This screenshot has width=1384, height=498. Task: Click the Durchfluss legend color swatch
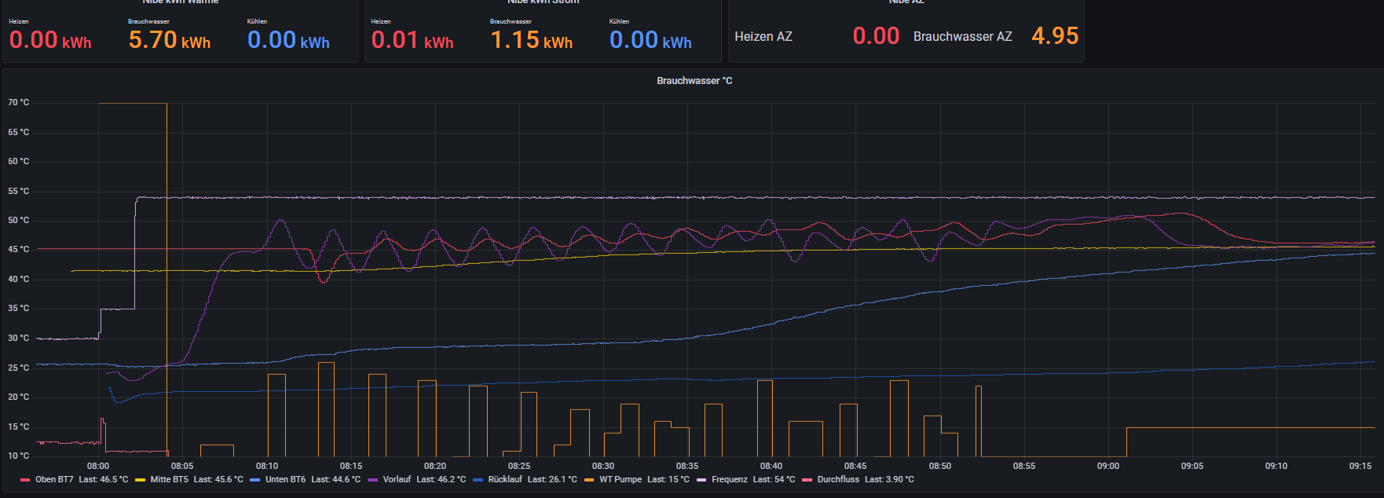807,479
